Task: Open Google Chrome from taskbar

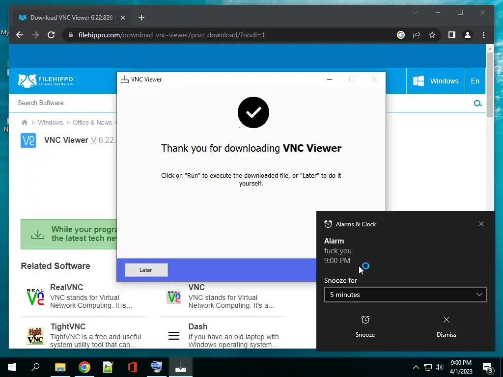Action: click(x=84, y=367)
